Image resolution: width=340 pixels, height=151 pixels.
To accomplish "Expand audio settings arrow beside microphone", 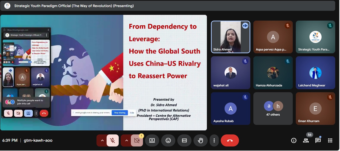I will click(x=102, y=140).
